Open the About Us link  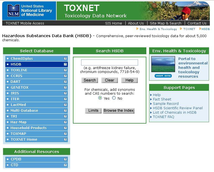pyautogui.click(x=136, y=23)
